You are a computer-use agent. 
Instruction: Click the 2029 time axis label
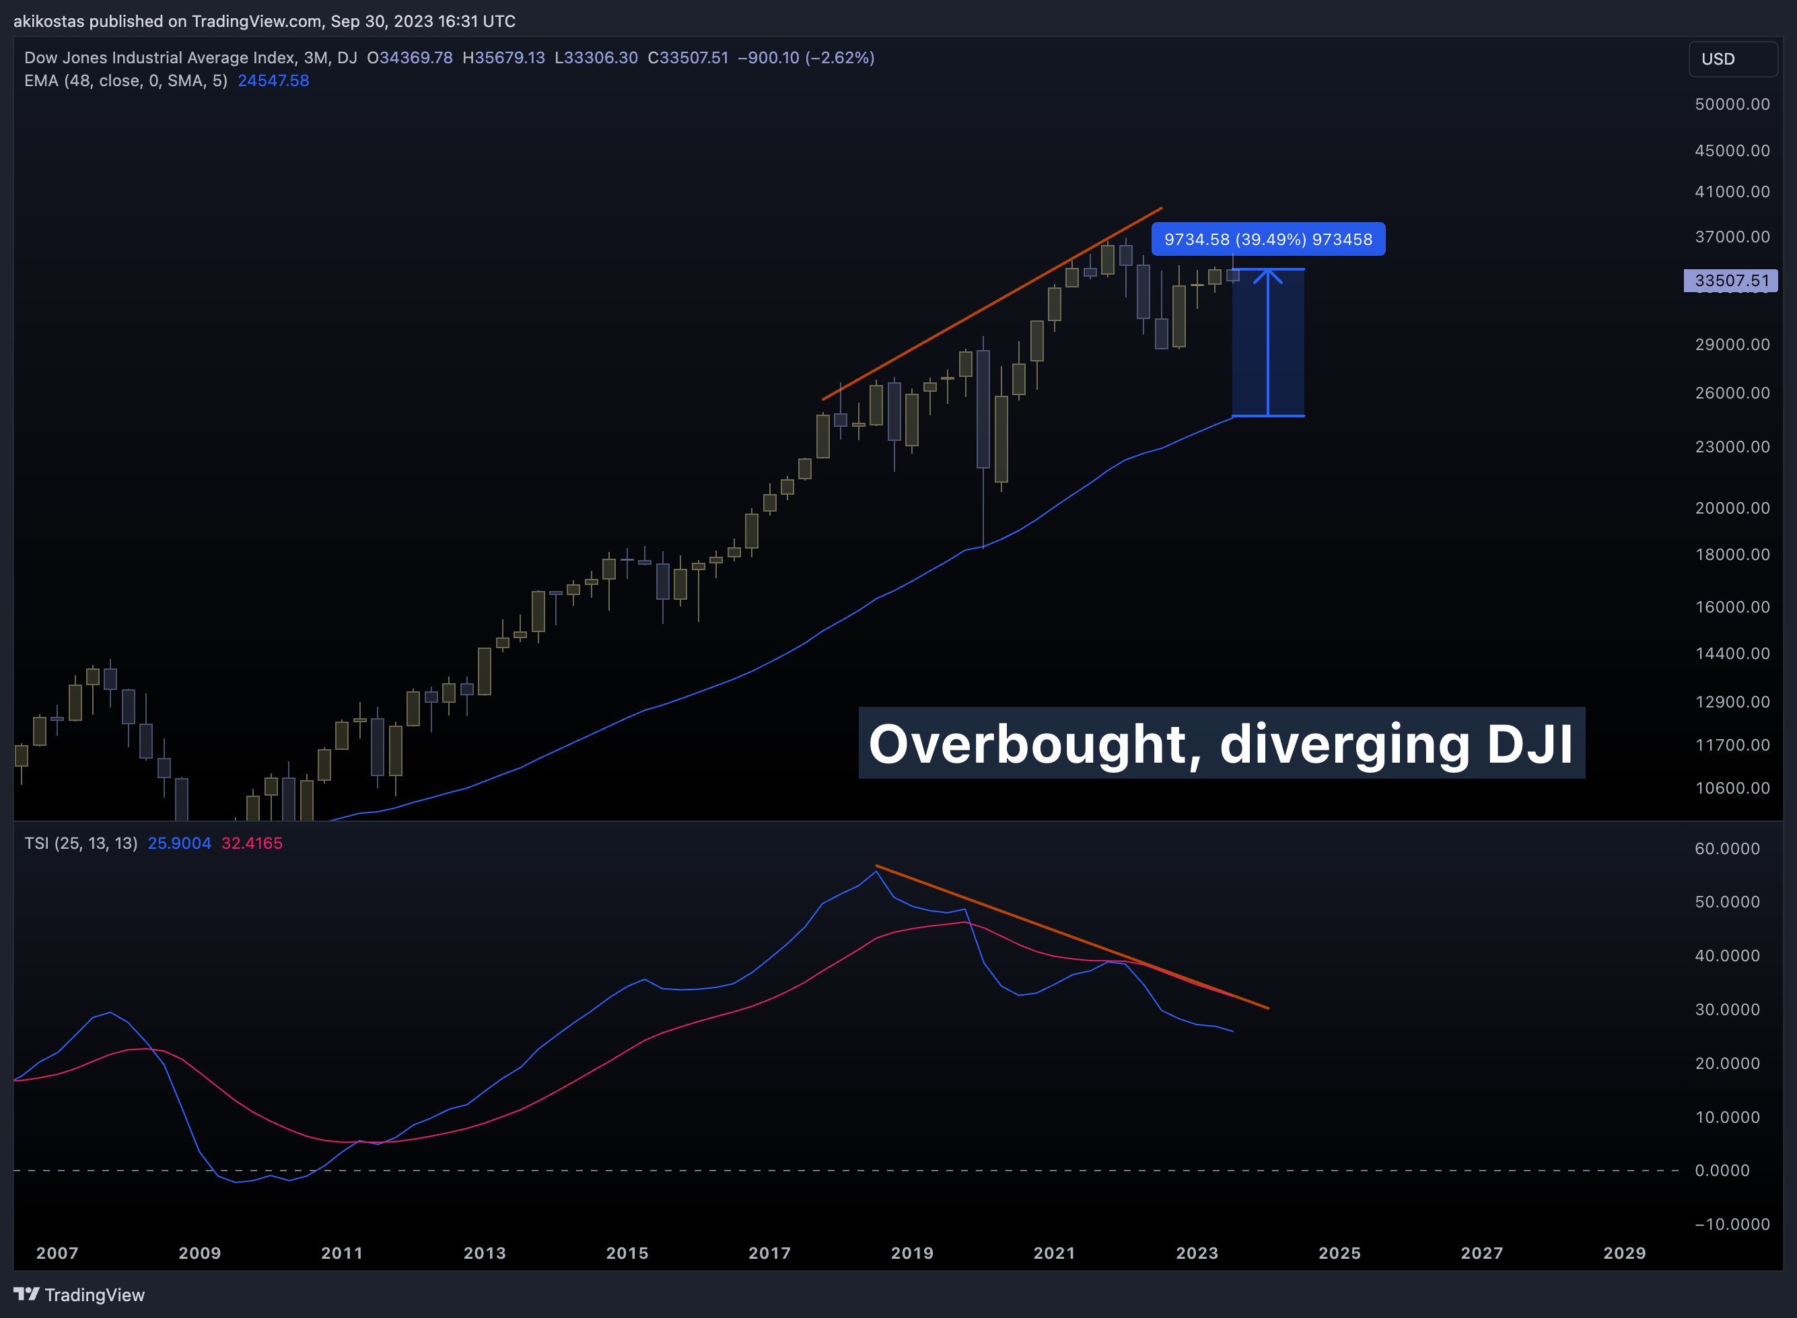point(1625,1253)
